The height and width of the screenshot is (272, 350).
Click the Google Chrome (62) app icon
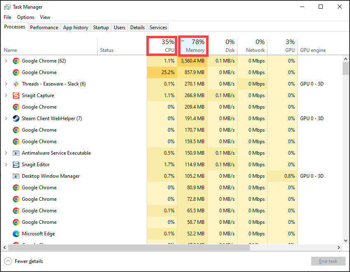coord(16,60)
